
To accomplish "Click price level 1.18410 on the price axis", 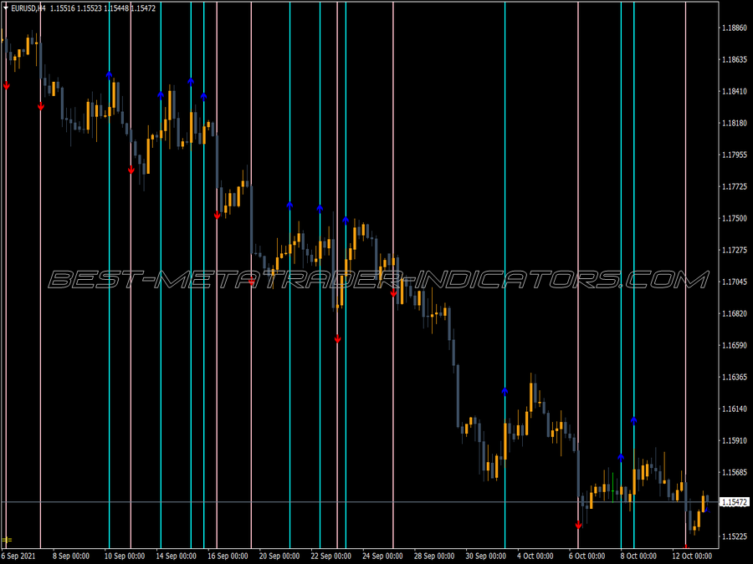I will (x=735, y=91).
